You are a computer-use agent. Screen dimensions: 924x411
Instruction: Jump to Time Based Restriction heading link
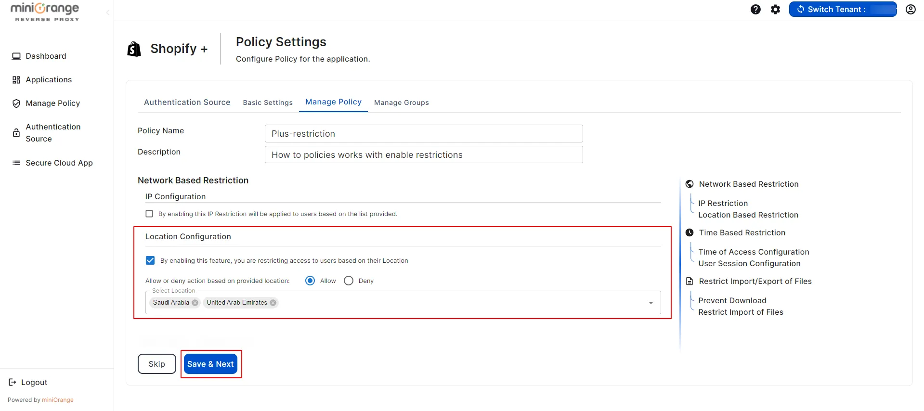(x=742, y=232)
